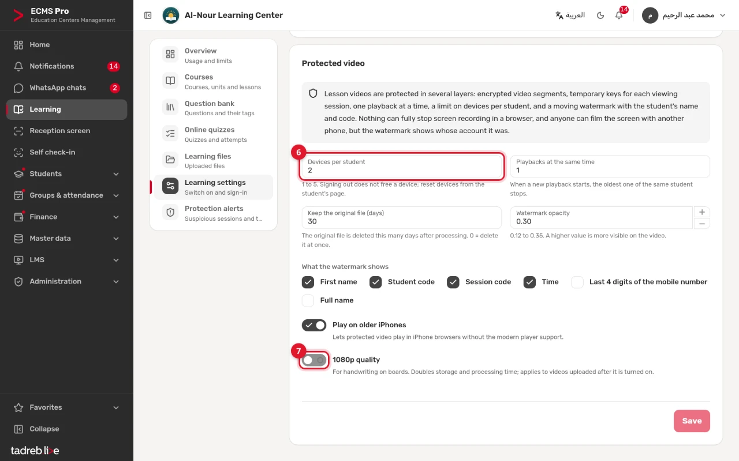Expand the Master data chevron

pyautogui.click(x=116, y=239)
